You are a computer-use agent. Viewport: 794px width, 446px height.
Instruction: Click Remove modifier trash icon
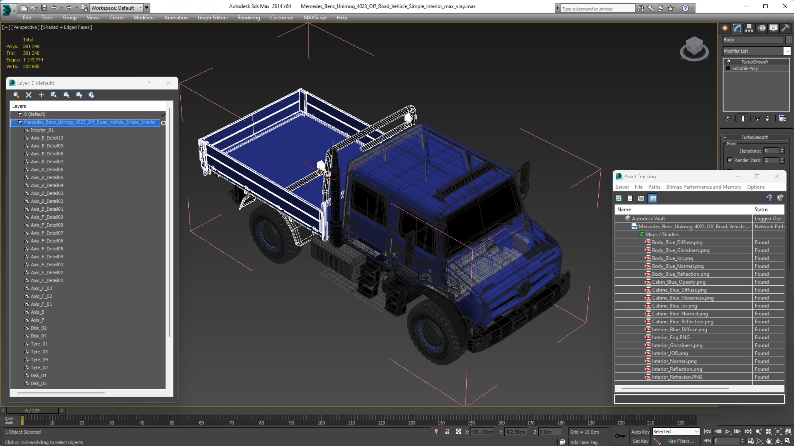click(768, 118)
